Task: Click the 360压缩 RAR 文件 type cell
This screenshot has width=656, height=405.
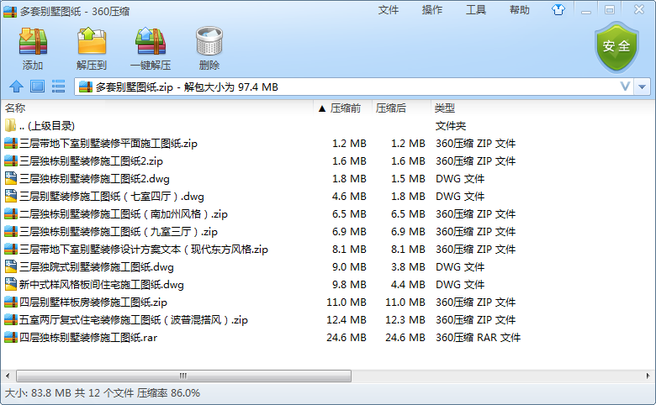Action: click(x=478, y=337)
